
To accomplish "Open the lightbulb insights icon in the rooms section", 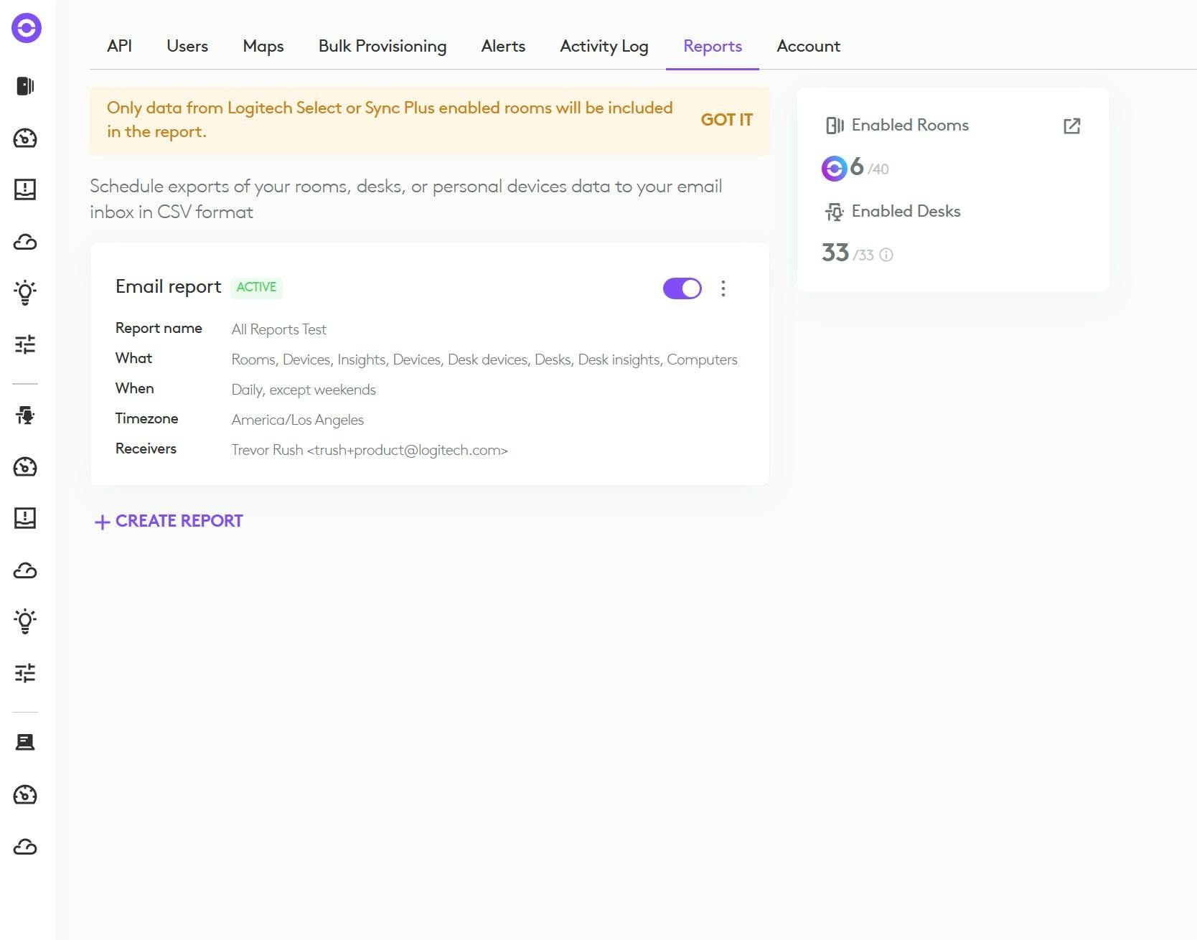I will pos(25,293).
